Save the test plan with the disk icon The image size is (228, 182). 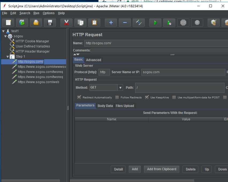50,23
